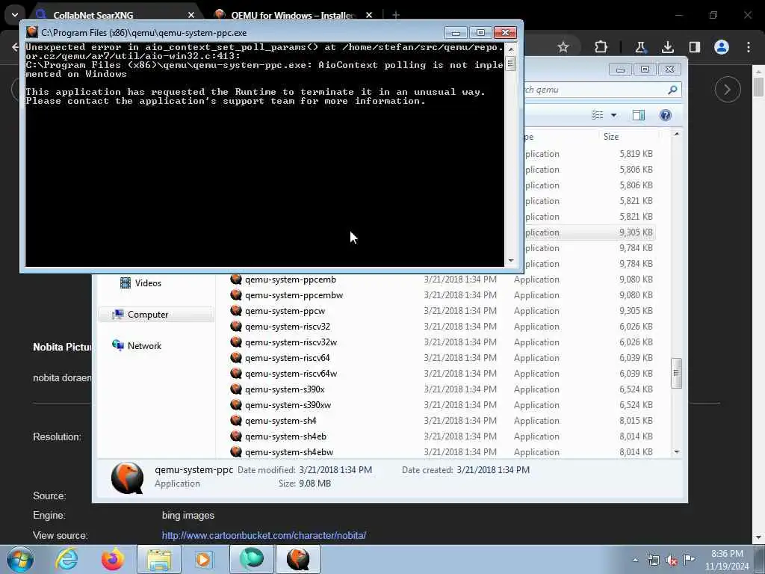Select the QEMU console taskbar button
The width and height of the screenshot is (765, 574).
[x=298, y=559]
